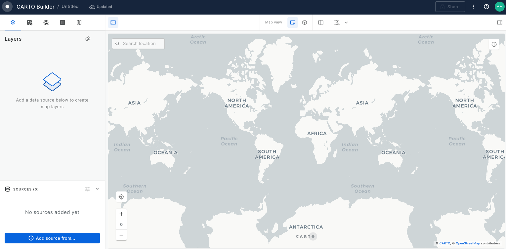Click Add source from button
This screenshot has width=506, height=249.
click(x=52, y=238)
